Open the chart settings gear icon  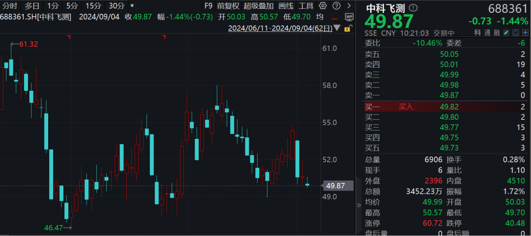(323, 6)
